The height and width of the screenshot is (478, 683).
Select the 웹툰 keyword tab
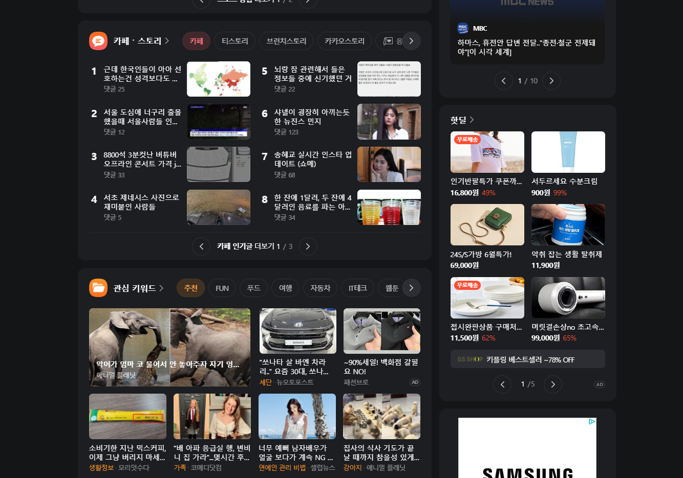tap(392, 288)
